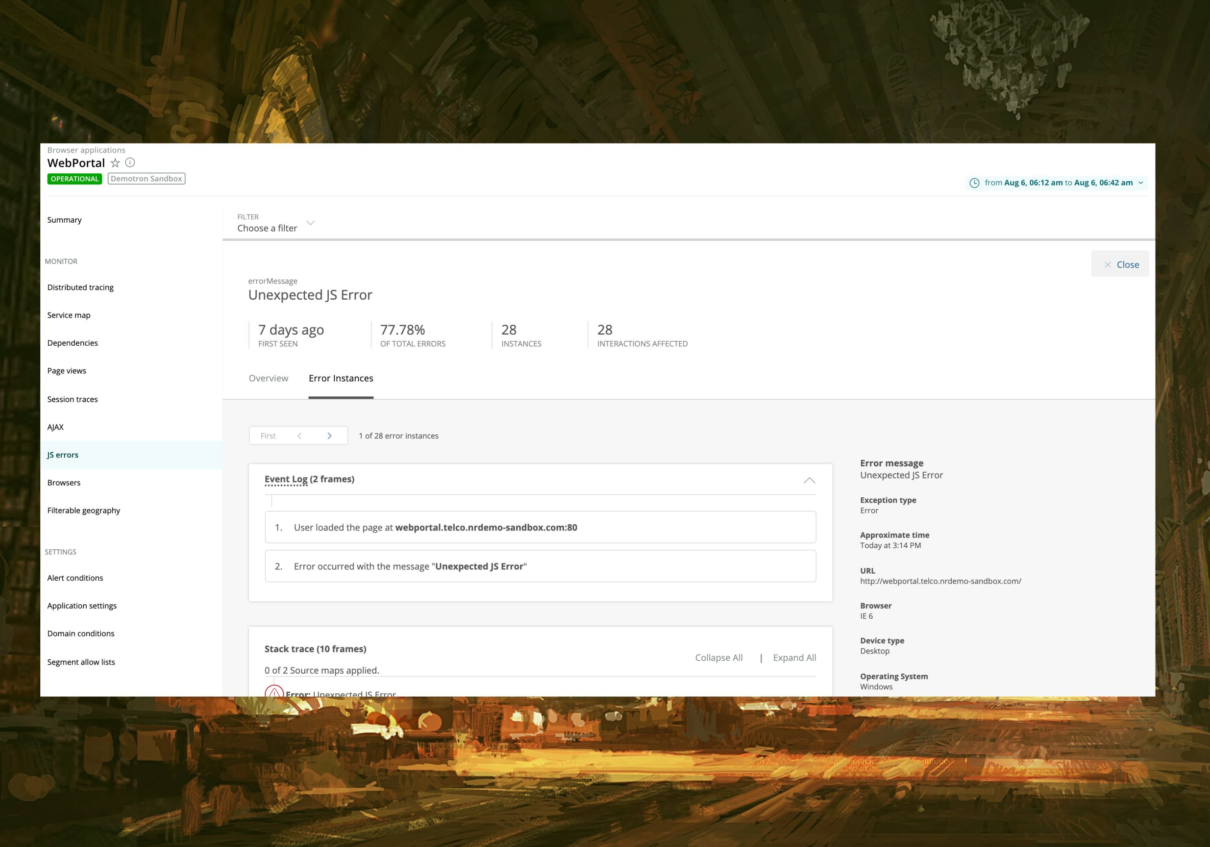Open the AJAX sidebar item
1210x847 pixels.
[55, 428]
